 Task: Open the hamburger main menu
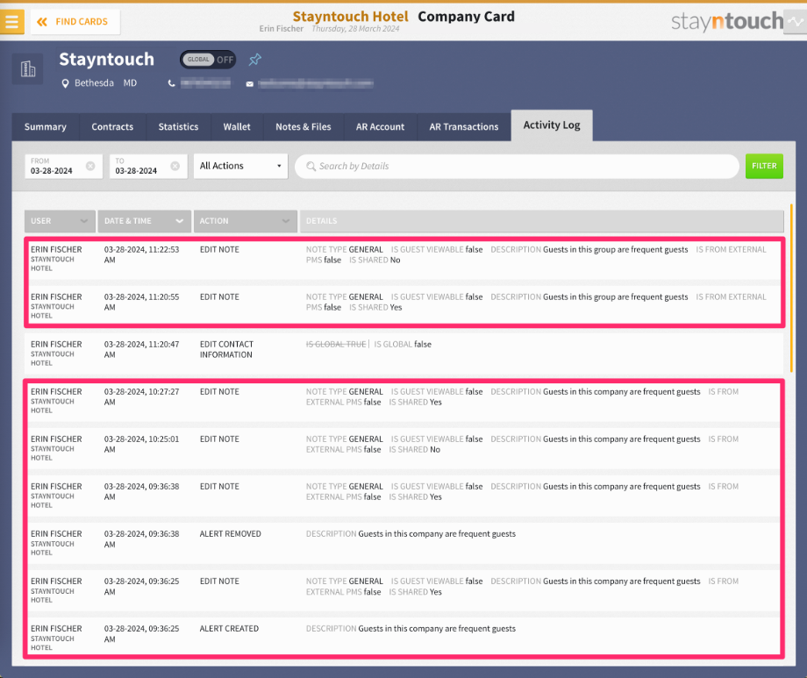pos(11,22)
